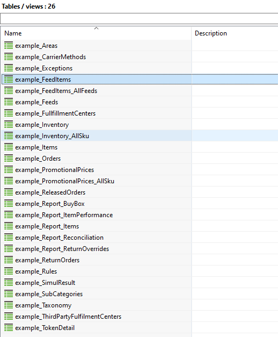The width and height of the screenshot is (278, 337).
Task: Click the table icon of example_Feeds
Action: click(x=9, y=102)
